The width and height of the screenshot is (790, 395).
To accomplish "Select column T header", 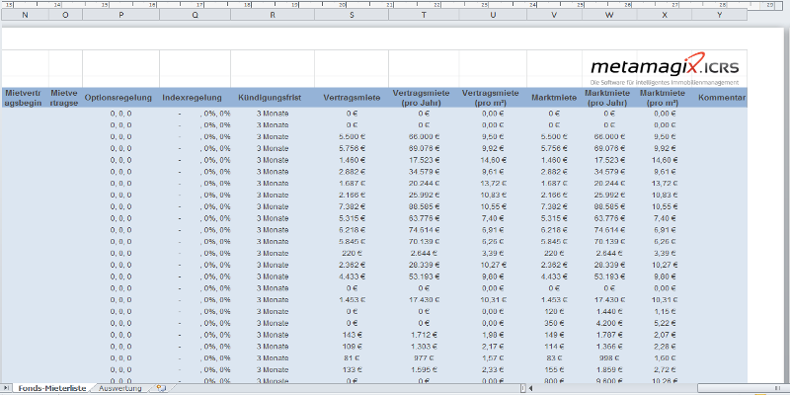I will (x=424, y=15).
